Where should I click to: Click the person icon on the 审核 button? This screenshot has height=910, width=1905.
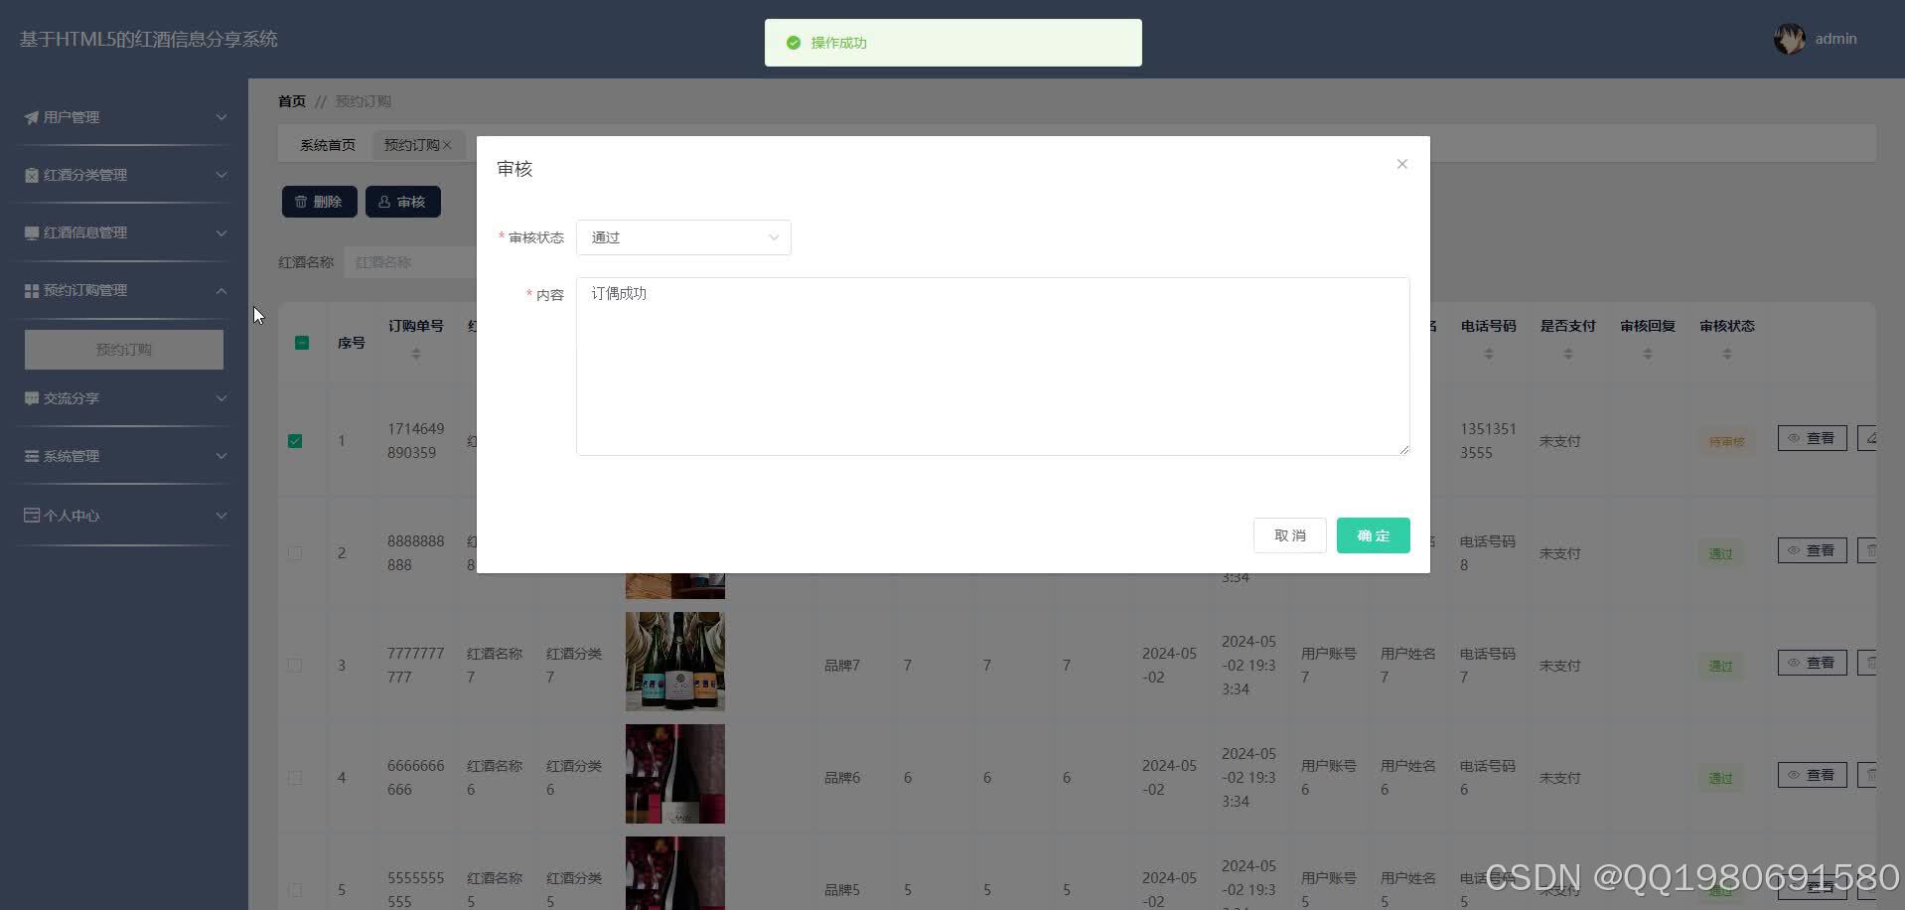(x=384, y=202)
